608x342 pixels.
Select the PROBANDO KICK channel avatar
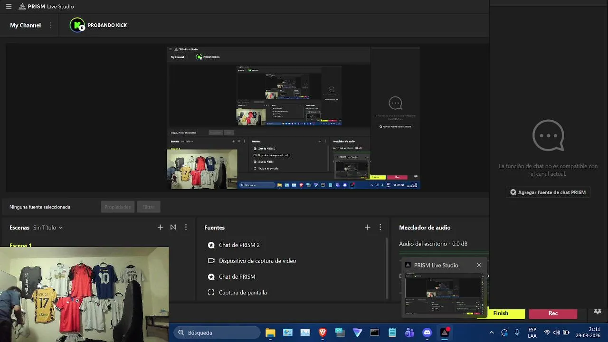click(77, 25)
